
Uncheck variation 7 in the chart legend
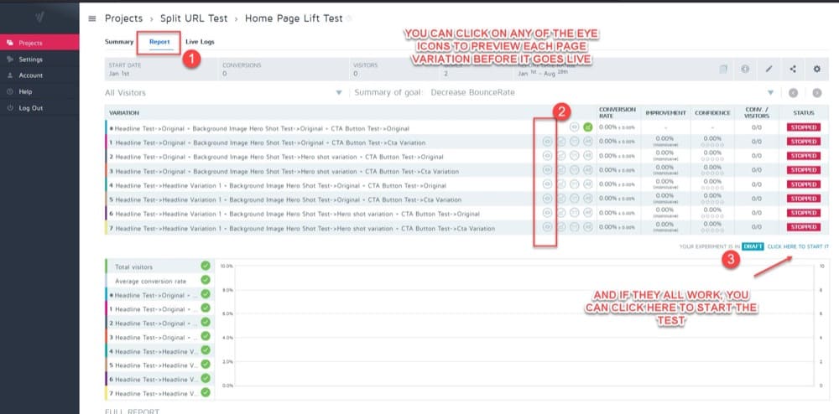(x=206, y=393)
